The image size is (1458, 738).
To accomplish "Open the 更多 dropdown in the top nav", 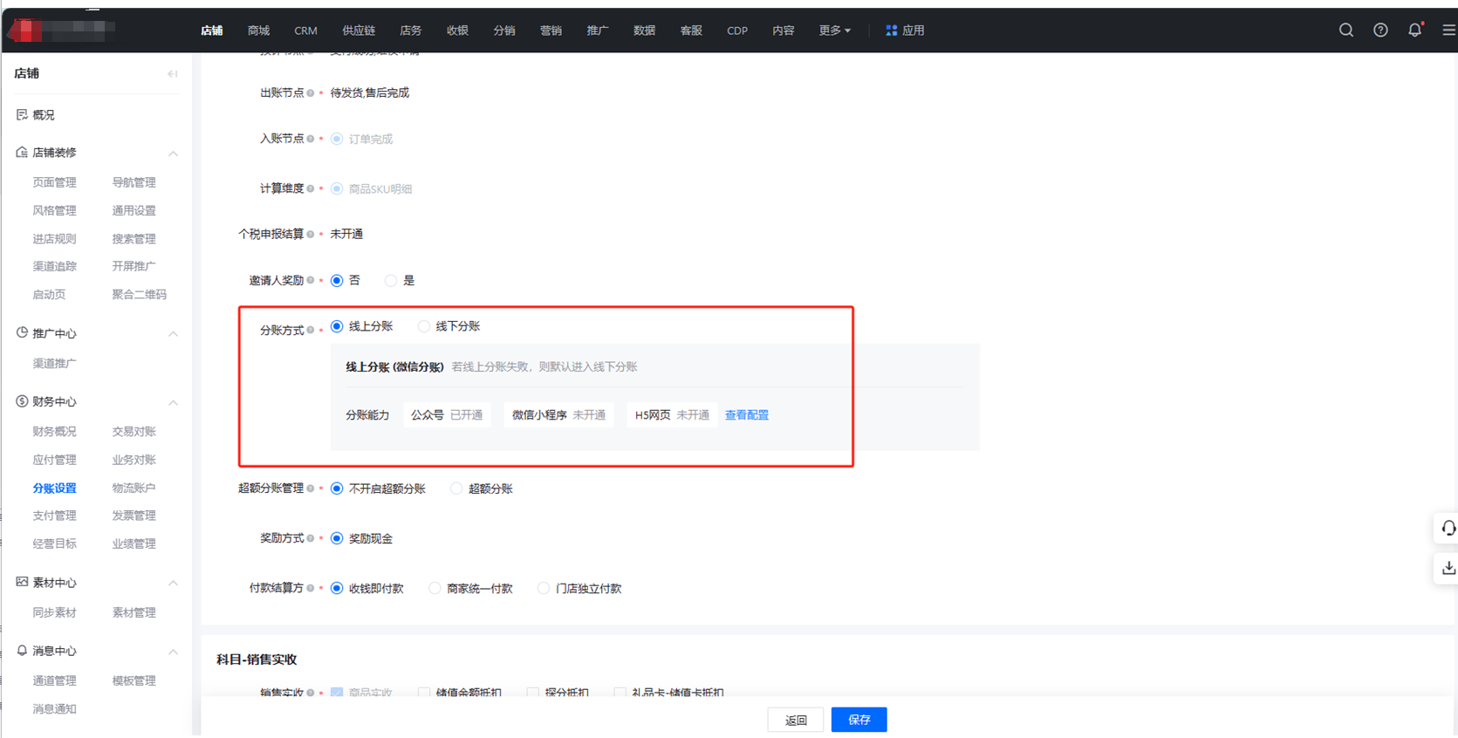I will 834,31.
